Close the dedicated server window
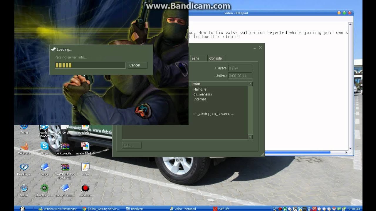 click(260, 47)
